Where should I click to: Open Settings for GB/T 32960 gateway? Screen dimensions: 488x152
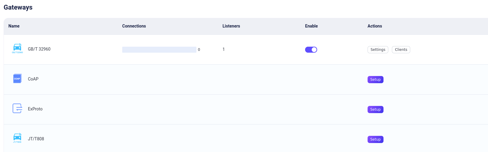[378, 50]
